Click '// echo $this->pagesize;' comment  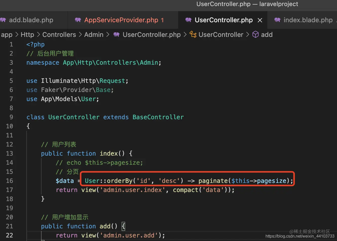click(99, 163)
